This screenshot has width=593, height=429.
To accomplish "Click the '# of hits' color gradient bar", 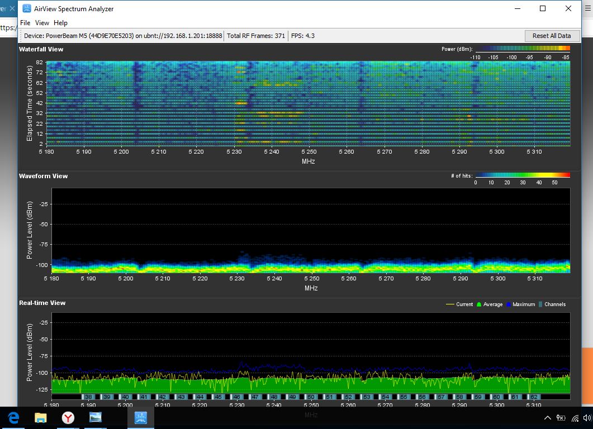I will (522, 175).
